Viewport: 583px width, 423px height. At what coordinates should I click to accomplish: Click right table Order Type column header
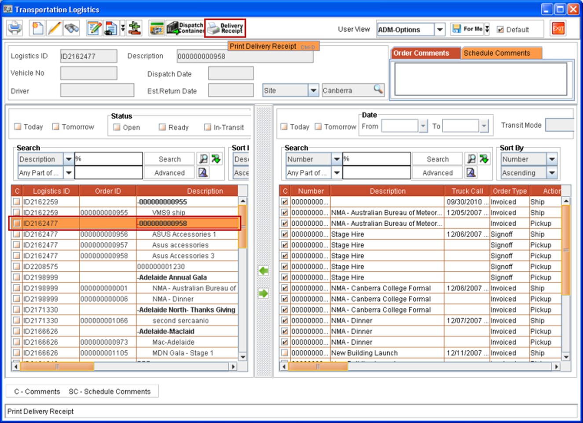(x=510, y=191)
